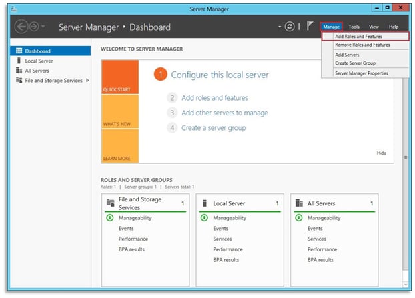Open BPA results in All Servers tile
Screen dimensions: 415x298
pos(320,260)
